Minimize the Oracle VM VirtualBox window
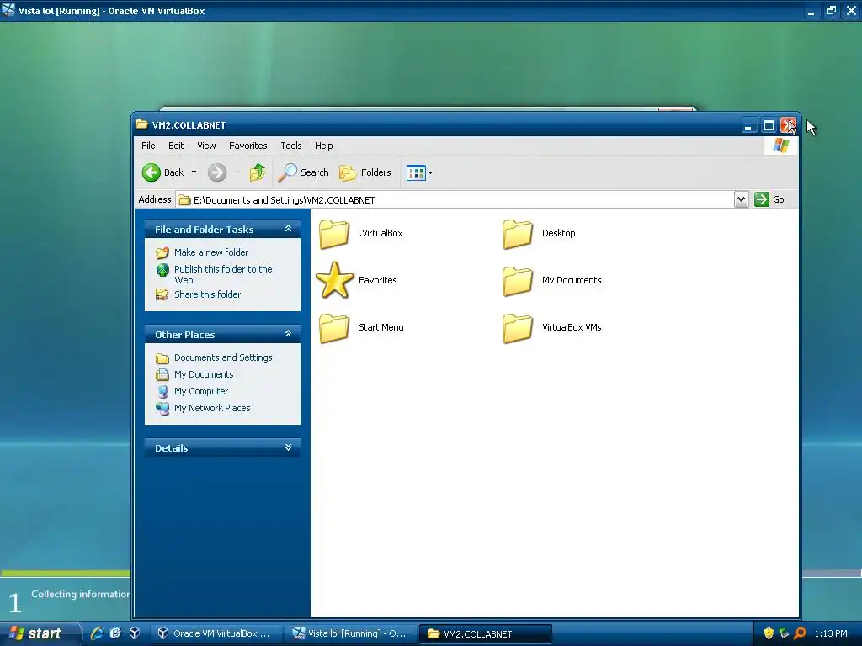This screenshot has height=646, width=862. tap(811, 10)
